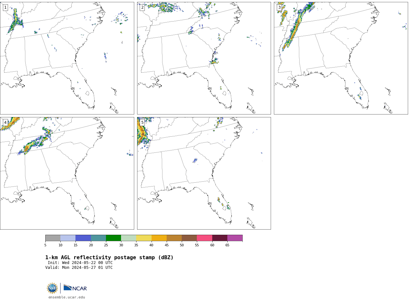Screen dimensions: 411x301
Task: Click the ensemble.ucar.edu text
Action: coord(67,297)
